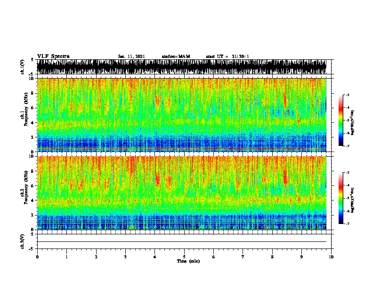Click the ch.1 frequency axis "10" tick label
This screenshot has height=288, width=373.
click(x=32, y=79)
